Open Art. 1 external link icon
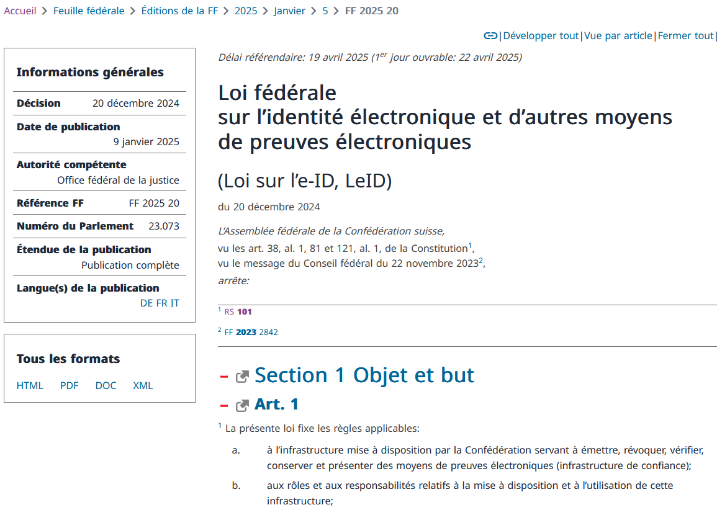Image resolution: width=717 pixels, height=510 pixels. coord(242,406)
